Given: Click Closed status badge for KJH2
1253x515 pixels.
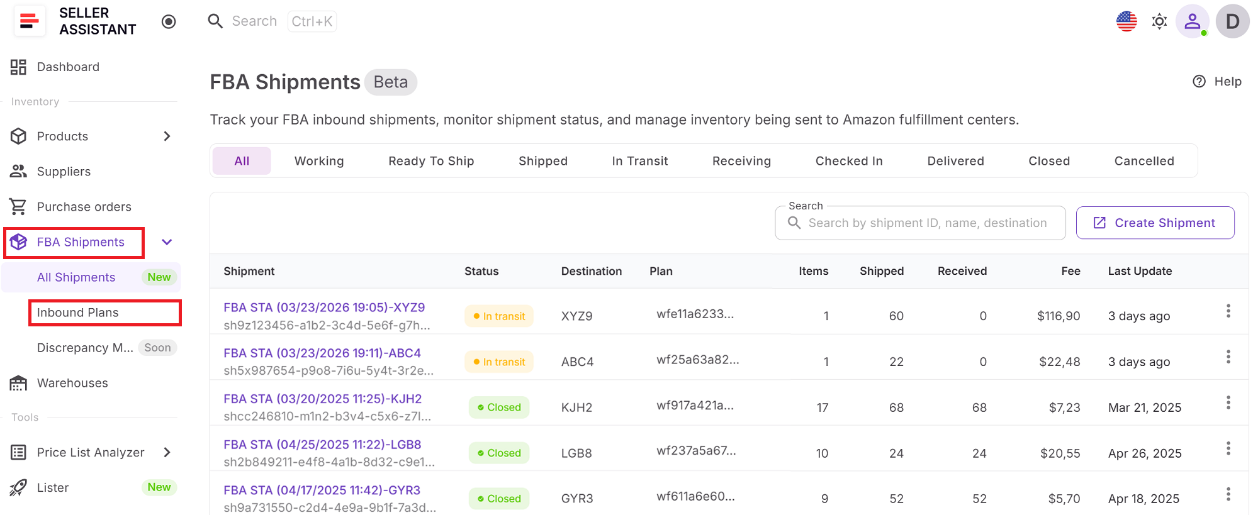Looking at the screenshot, I should point(499,407).
